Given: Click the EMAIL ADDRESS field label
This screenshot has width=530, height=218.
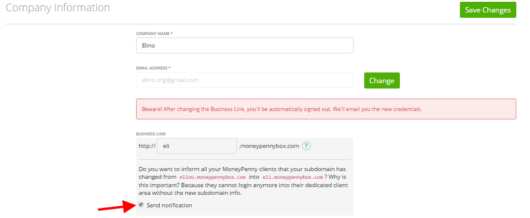Looking at the screenshot, I should click(153, 68).
